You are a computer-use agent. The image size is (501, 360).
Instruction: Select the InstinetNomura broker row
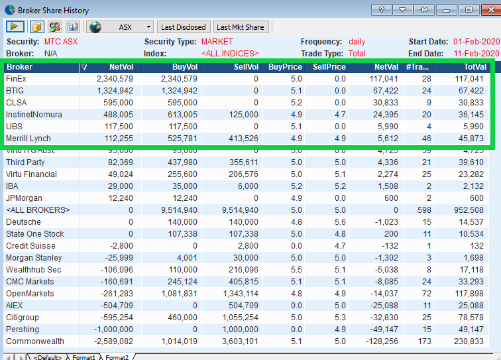(x=247, y=115)
